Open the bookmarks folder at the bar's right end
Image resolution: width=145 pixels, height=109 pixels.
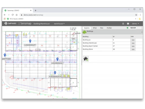tap(140, 19)
